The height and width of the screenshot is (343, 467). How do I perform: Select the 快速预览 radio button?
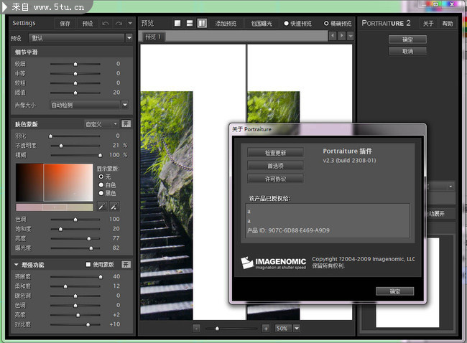click(x=286, y=24)
